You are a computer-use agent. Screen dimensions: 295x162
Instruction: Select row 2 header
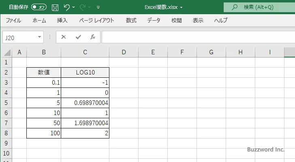(x=6, y=72)
